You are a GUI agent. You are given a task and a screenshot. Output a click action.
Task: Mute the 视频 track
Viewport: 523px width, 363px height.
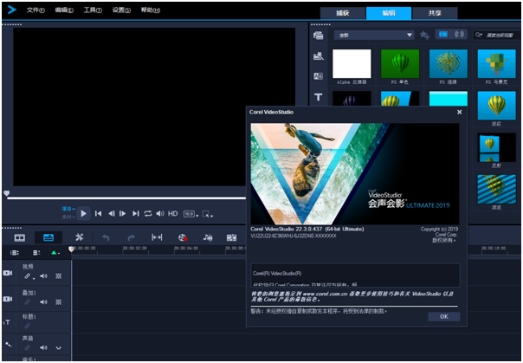[x=43, y=276]
